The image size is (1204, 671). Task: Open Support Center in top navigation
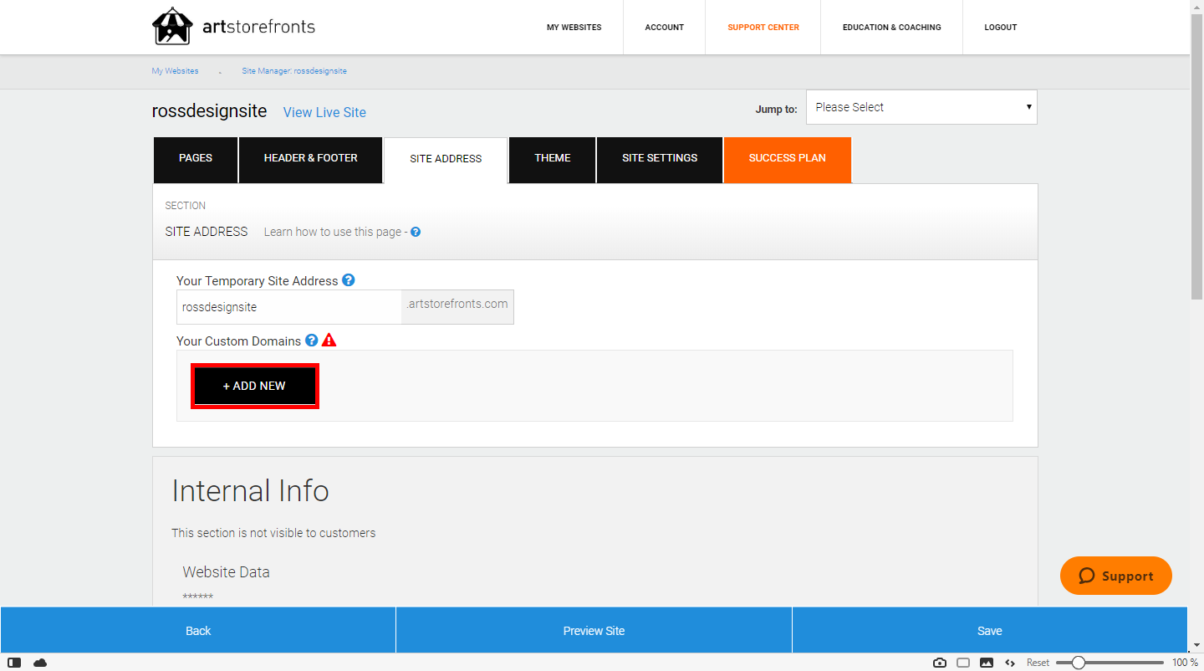pyautogui.click(x=763, y=28)
